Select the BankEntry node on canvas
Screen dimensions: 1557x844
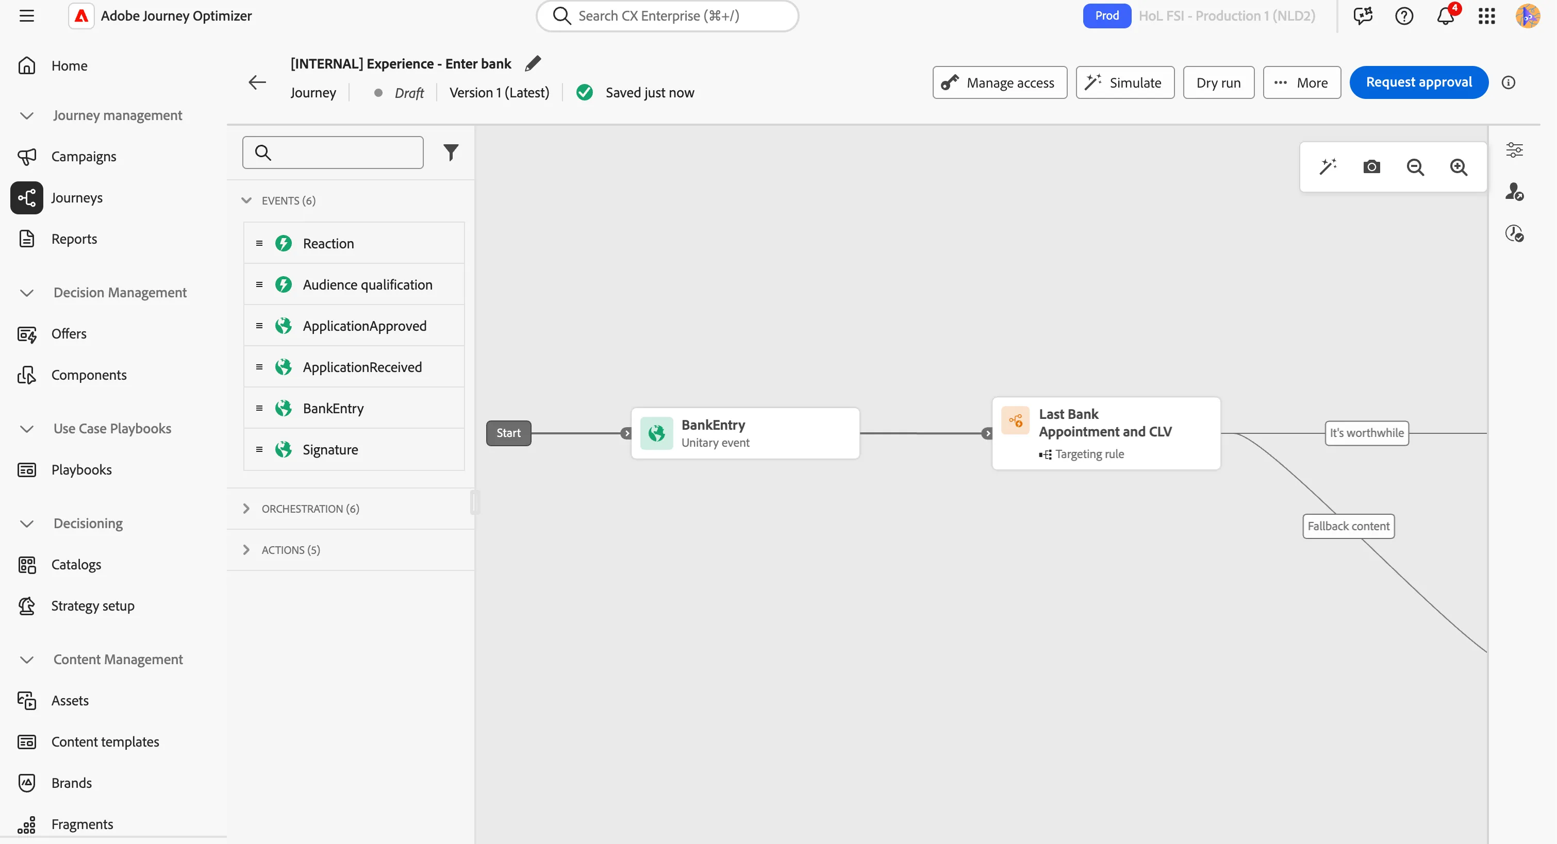pos(744,433)
